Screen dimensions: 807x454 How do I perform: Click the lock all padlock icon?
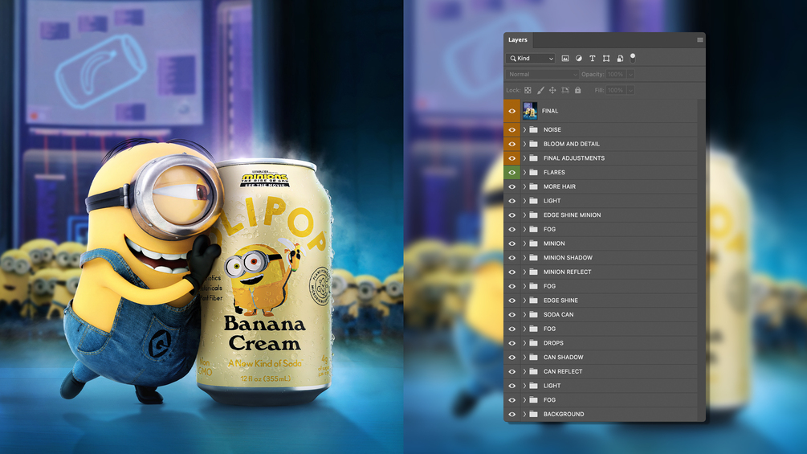(x=578, y=90)
